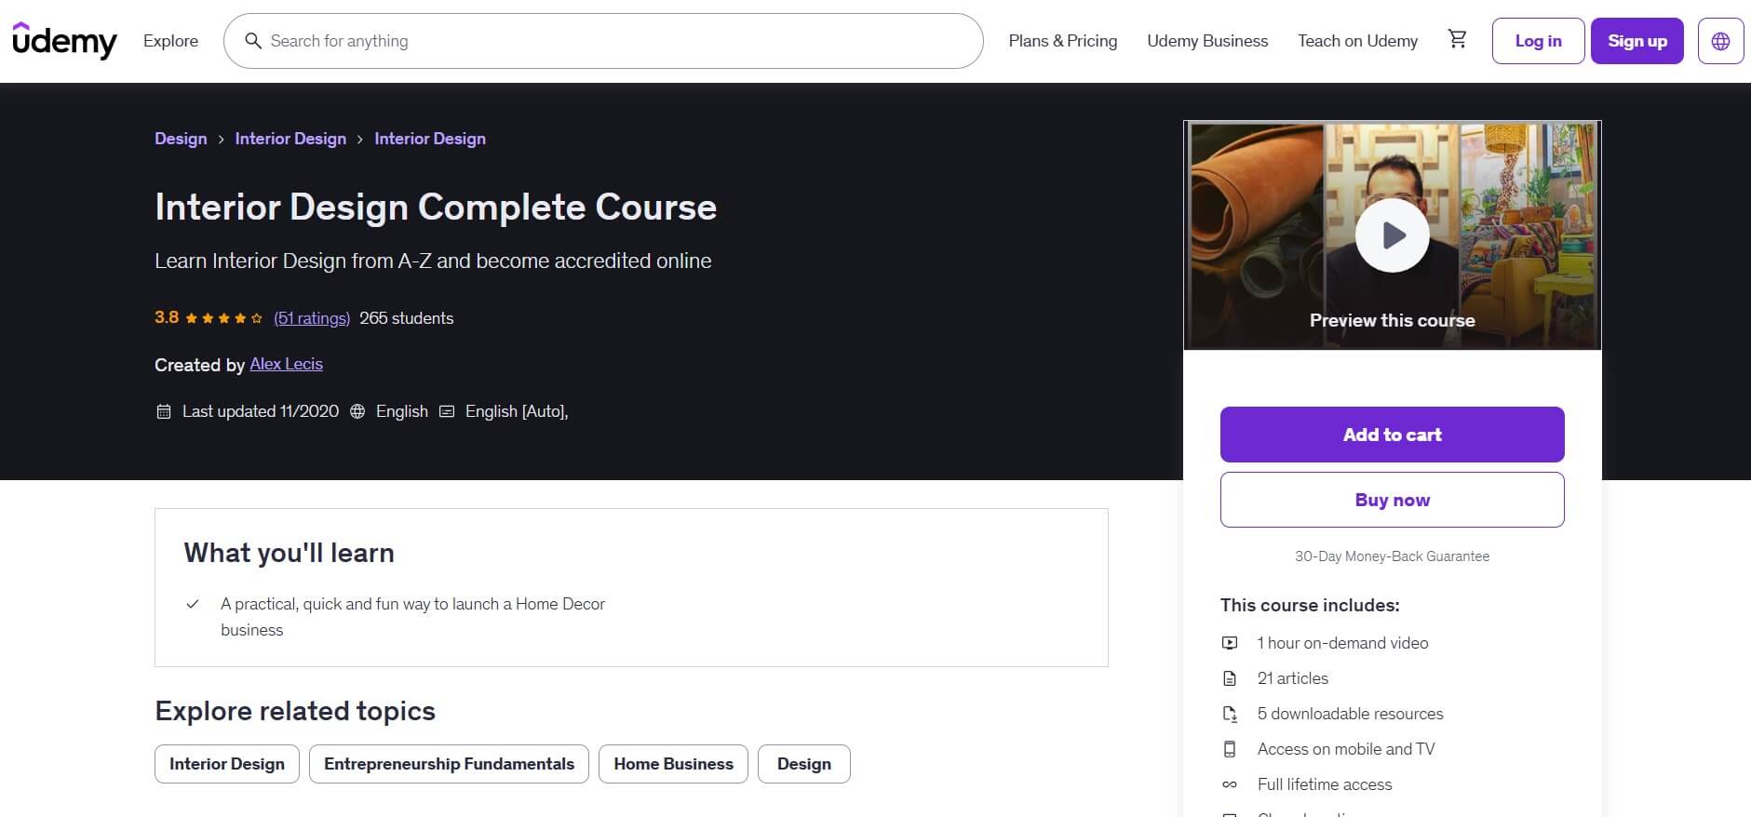Click the 'Interior Design Complete Course' title
The width and height of the screenshot is (1751, 817).
pyautogui.click(x=436, y=207)
